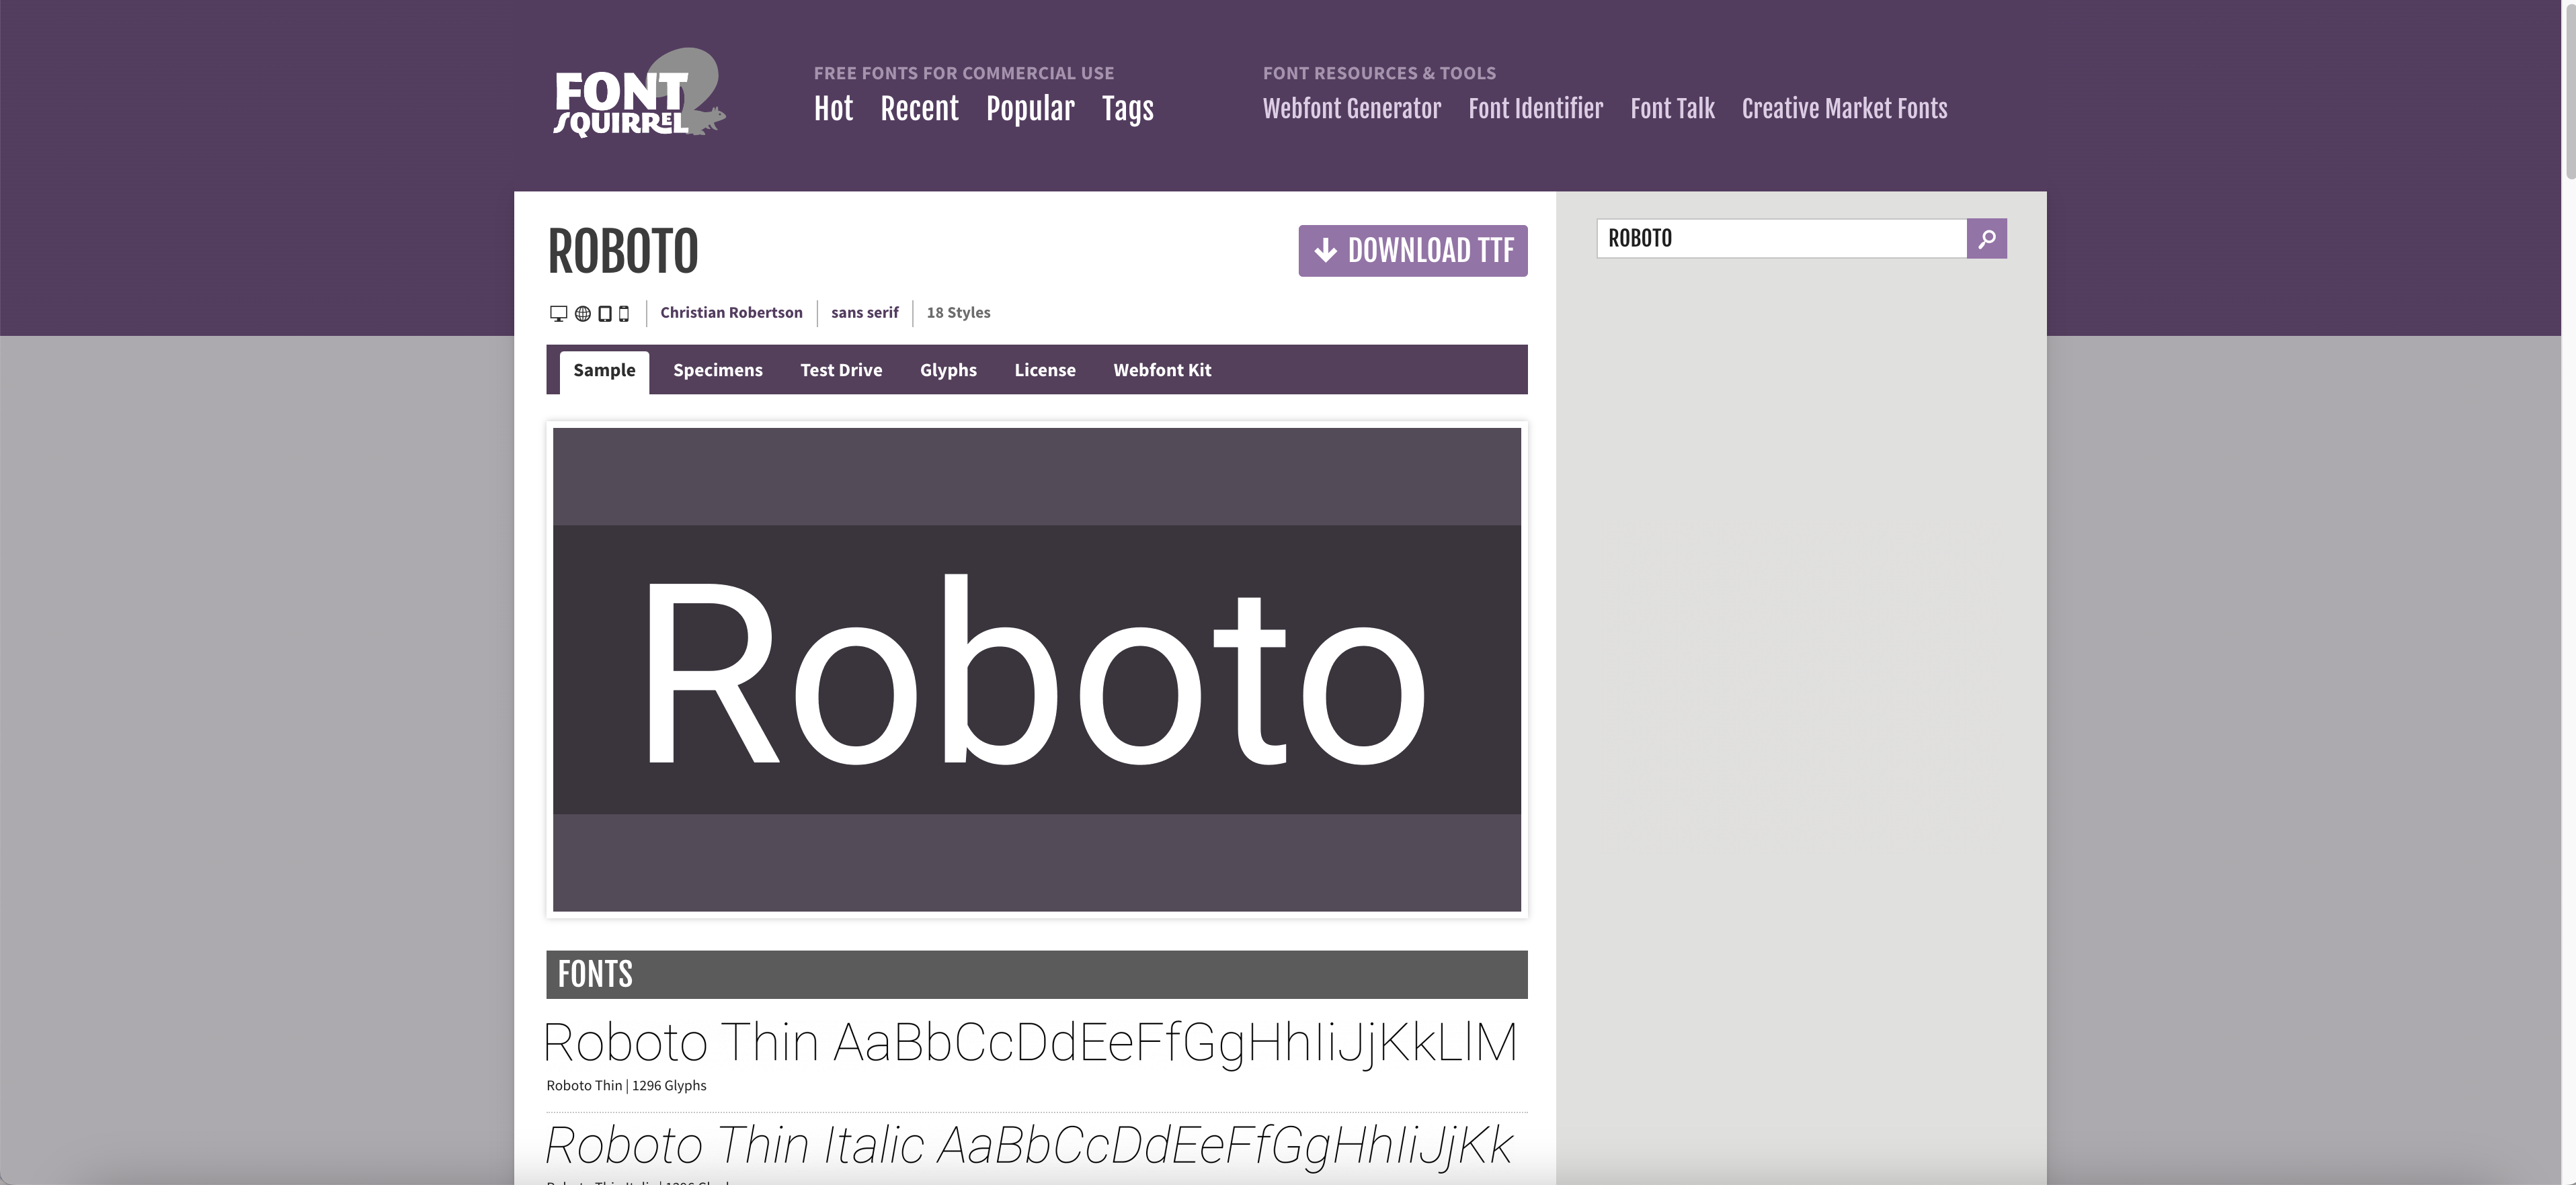The height and width of the screenshot is (1185, 2576).
Task: Click the FONTS section header
Action: [1036, 974]
